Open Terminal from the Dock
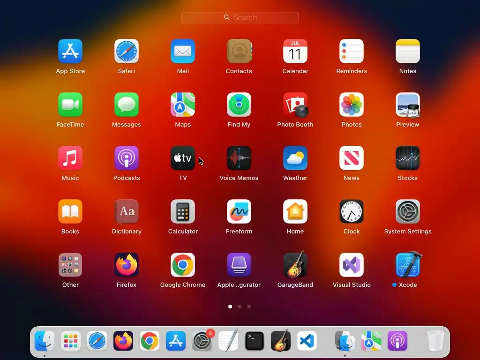Viewport: 480px width, 360px height. [255, 341]
